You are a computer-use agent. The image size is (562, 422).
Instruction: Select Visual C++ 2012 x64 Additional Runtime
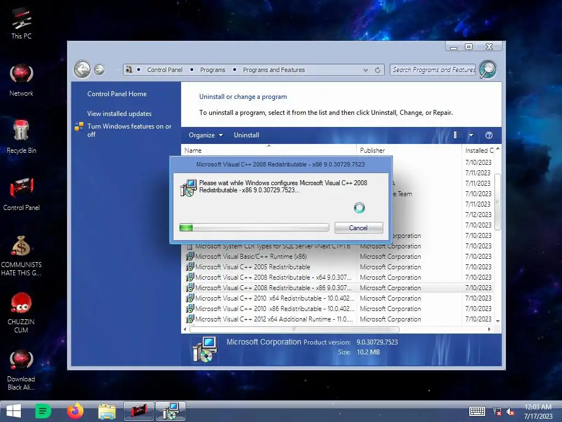[338, 319]
